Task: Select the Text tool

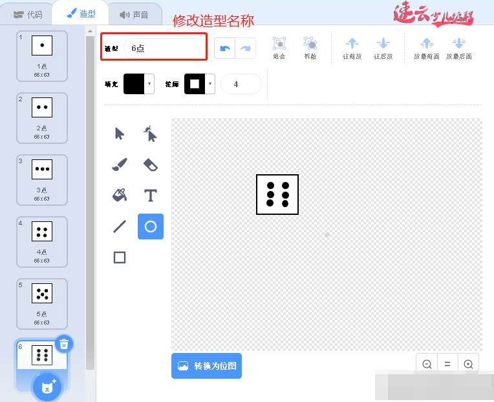Action: pos(150,196)
